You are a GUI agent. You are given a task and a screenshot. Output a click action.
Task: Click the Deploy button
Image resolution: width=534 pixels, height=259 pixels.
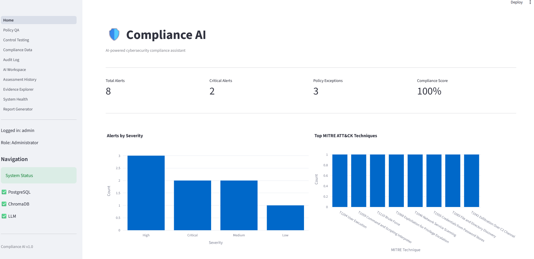pos(517,2)
